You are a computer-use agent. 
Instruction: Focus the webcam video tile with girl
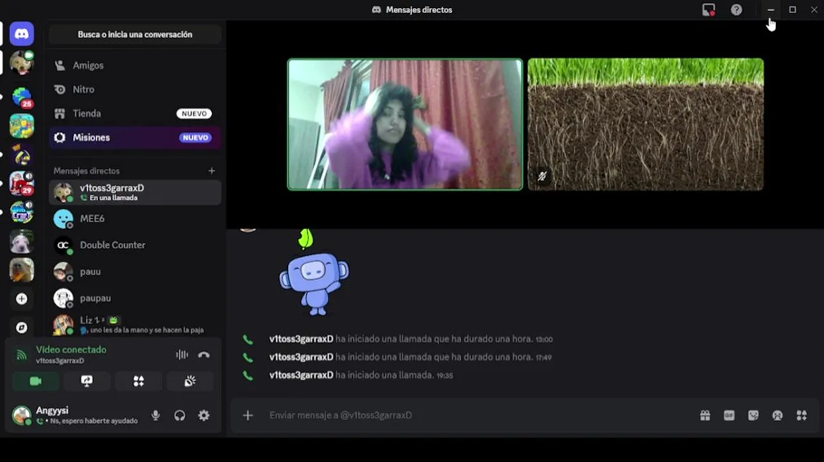pos(405,124)
